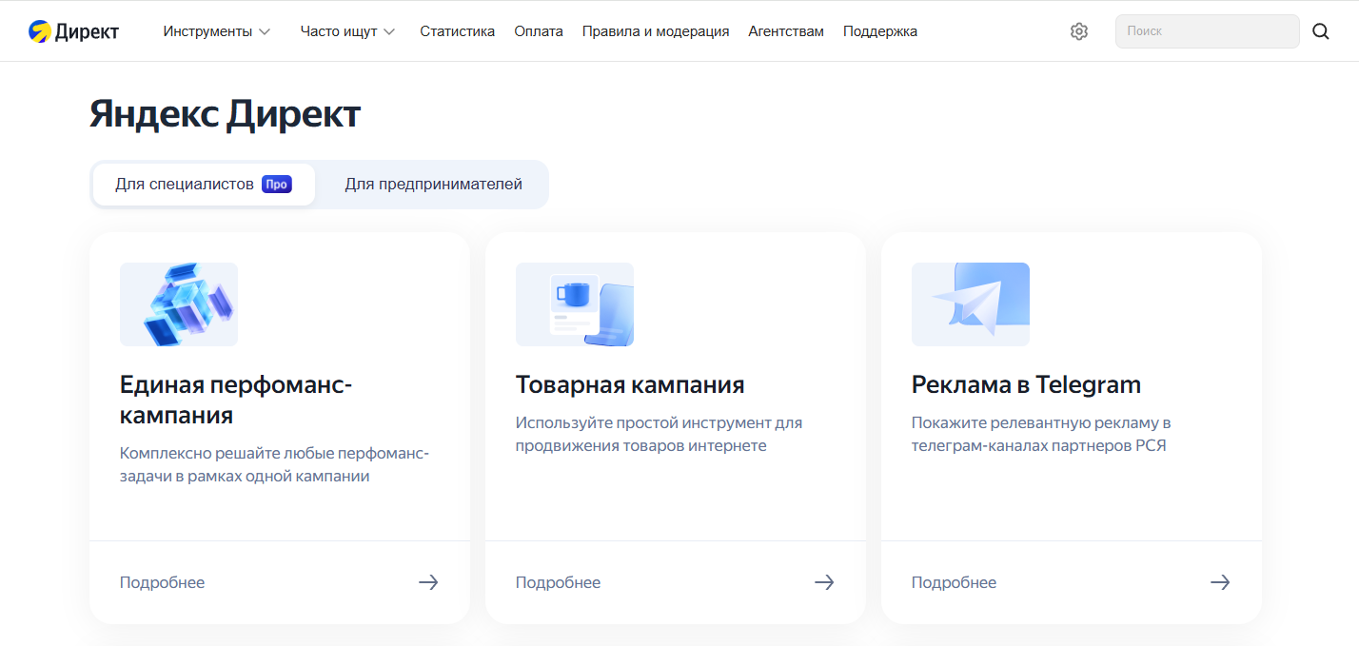Go to Правила и модерация

coord(656,31)
